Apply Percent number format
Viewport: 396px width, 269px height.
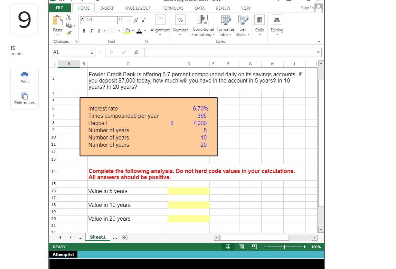[180, 20]
